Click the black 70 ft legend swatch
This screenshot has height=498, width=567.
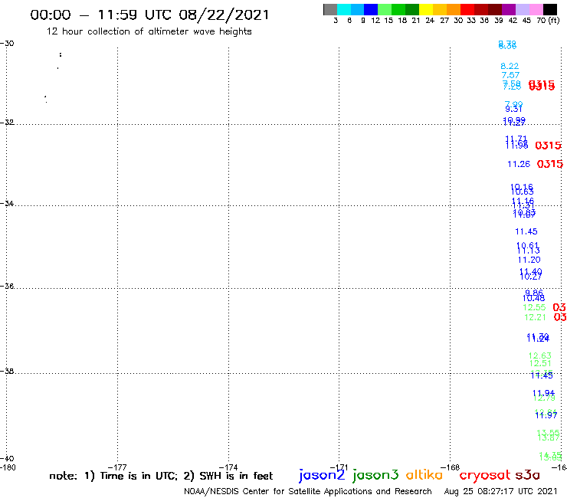click(x=550, y=9)
